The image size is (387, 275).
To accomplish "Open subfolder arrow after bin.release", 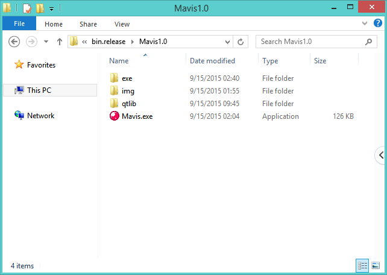I will click(133, 42).
